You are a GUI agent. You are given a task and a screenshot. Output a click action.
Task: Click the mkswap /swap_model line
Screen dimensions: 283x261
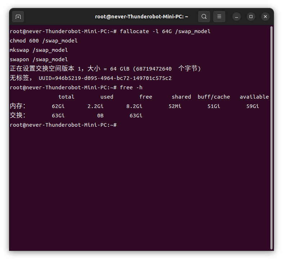(x=39, y=50)
